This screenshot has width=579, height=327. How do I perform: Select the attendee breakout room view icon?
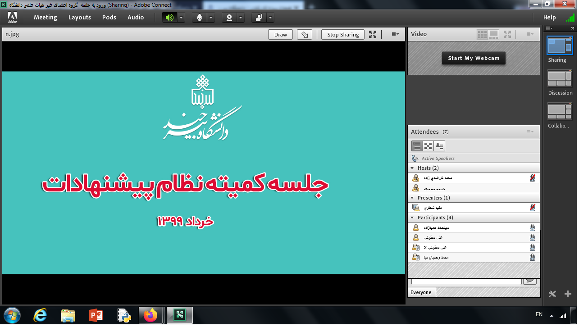(428, 146)
